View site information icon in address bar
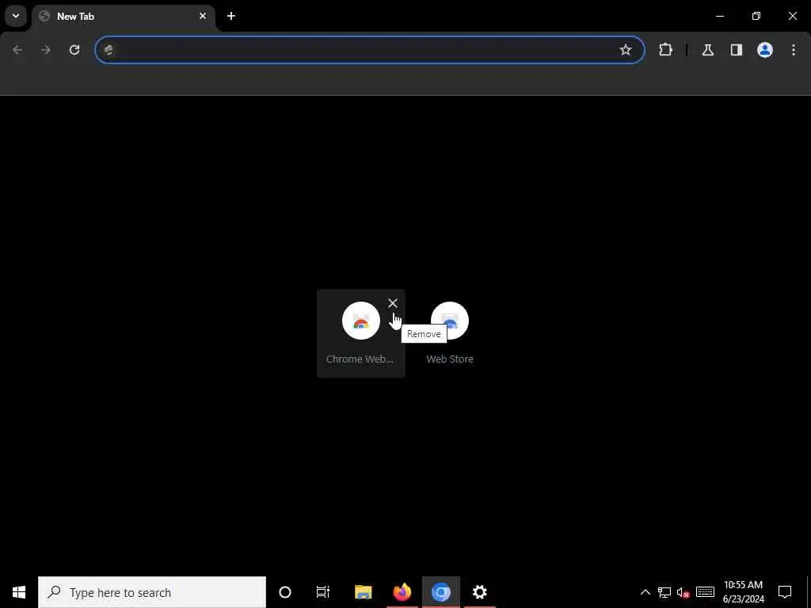The width and height of the screenshot is (811, 608). coord(109,50)
